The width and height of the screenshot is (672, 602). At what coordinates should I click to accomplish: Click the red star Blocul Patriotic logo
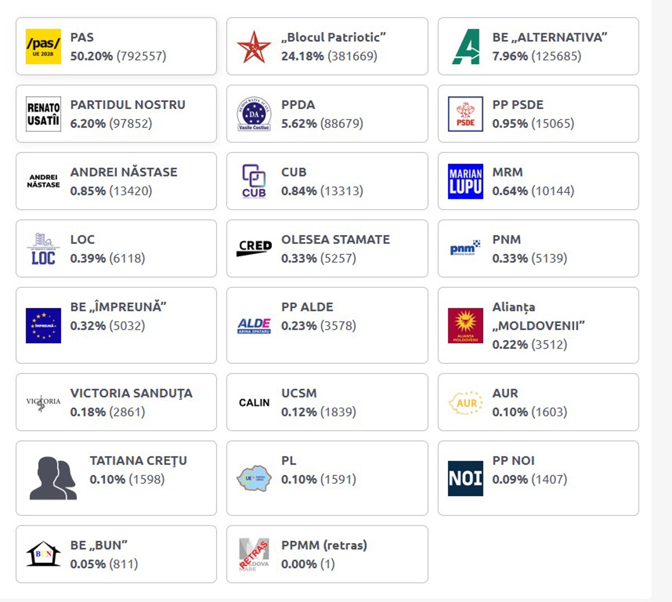coord(254,47)
